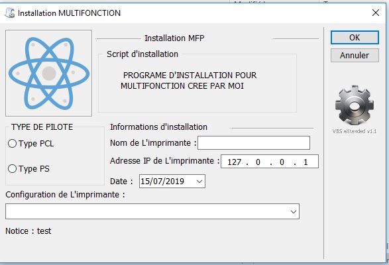Click the installer icon in title bar

click(10, 13)
